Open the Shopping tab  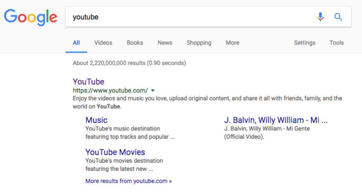click(x=199, y=43)
